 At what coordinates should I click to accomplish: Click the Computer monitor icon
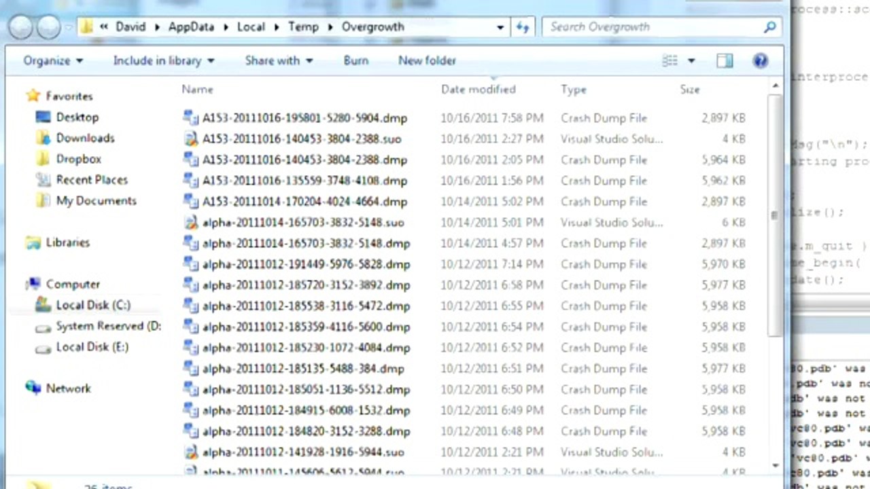(33, 285)
